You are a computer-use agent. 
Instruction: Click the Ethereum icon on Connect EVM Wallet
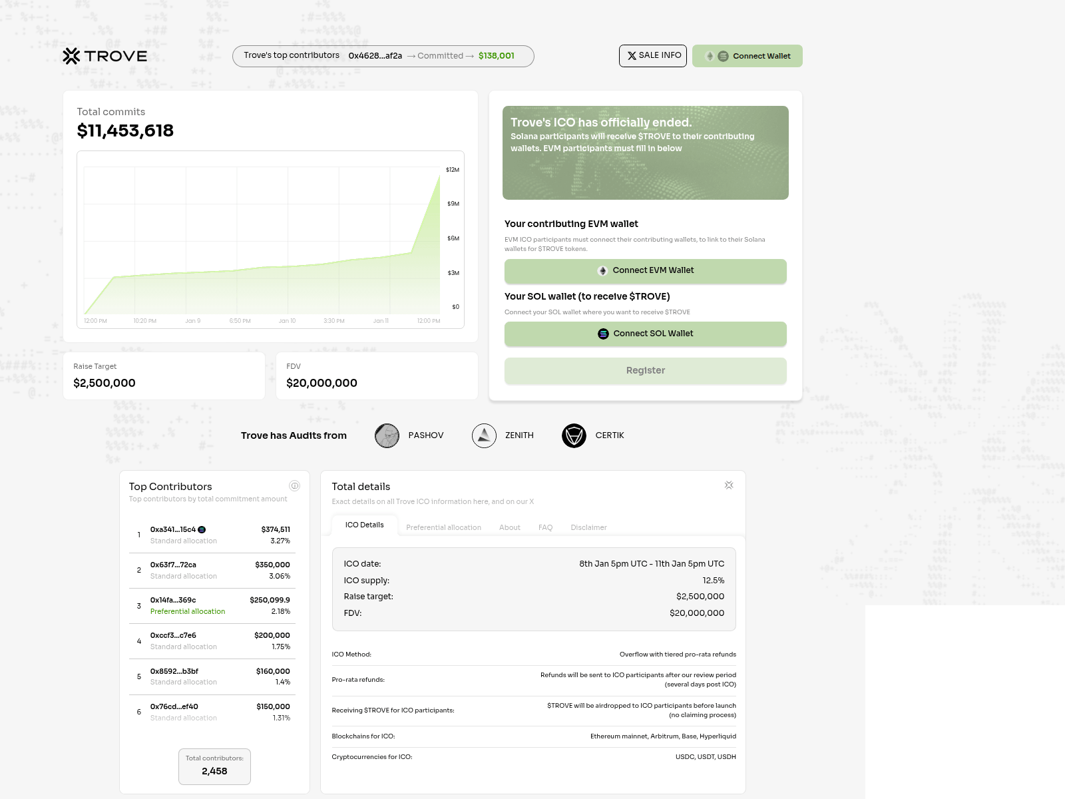(x=602, y=270)
